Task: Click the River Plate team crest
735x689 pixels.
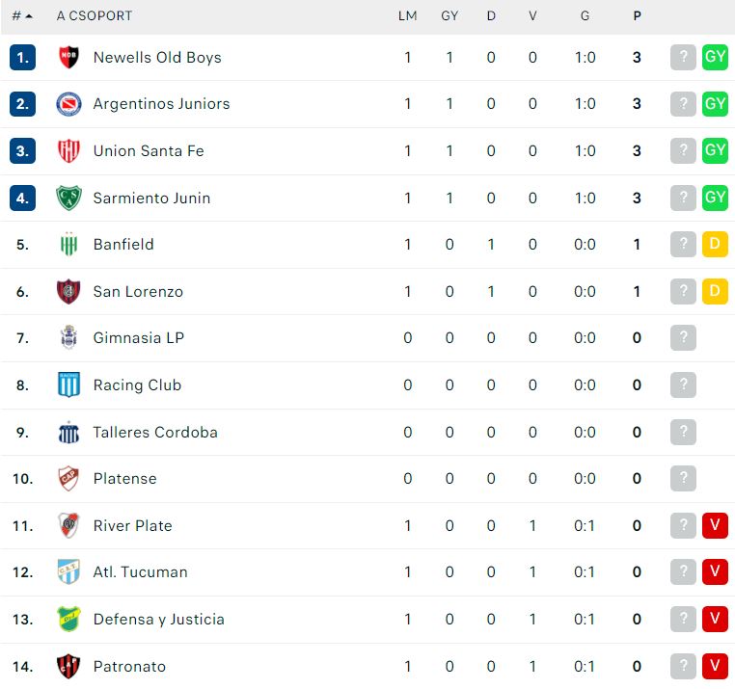Action: pyautogui.click(x=68, y=525)
